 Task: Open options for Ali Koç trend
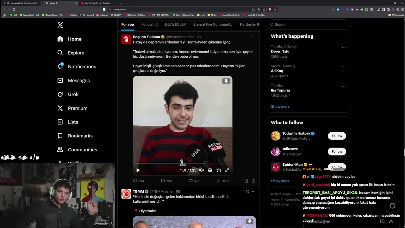(x=344, y=67)
